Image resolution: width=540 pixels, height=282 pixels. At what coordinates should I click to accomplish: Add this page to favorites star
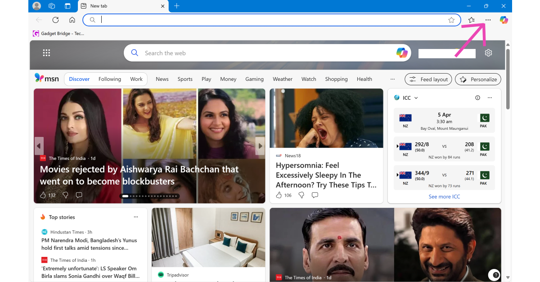(x=451, y=20)
